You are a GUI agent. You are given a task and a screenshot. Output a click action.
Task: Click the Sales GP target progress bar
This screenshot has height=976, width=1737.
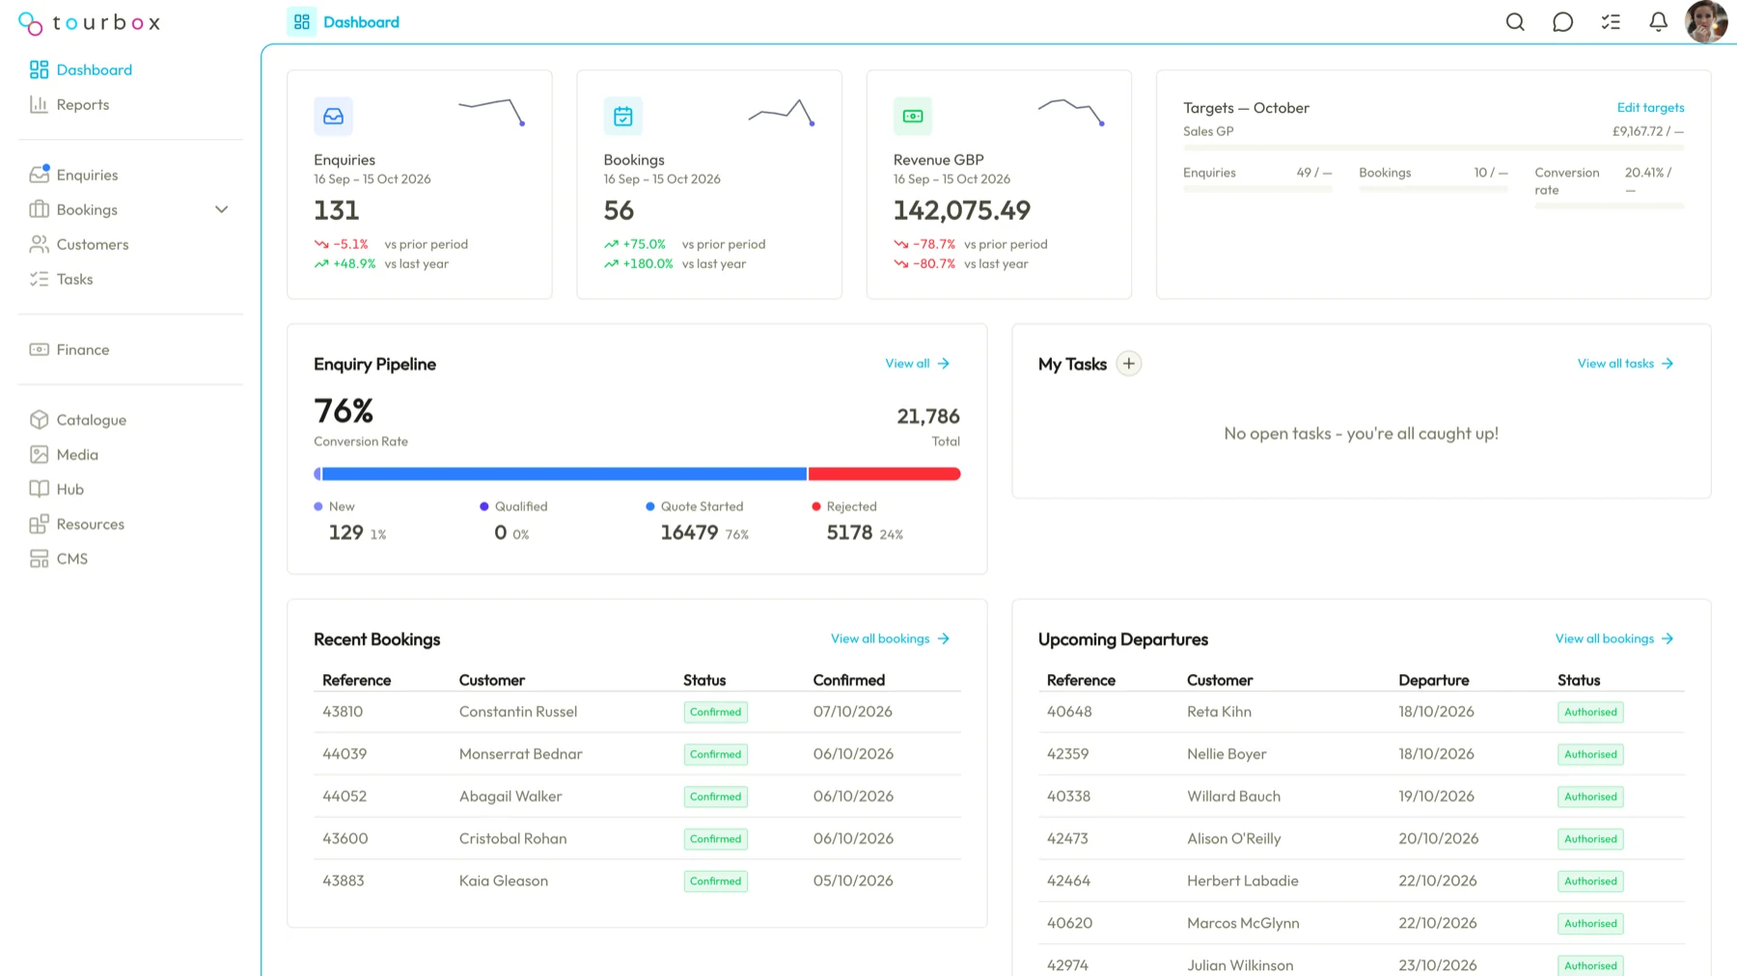[x=1434, y=148]
